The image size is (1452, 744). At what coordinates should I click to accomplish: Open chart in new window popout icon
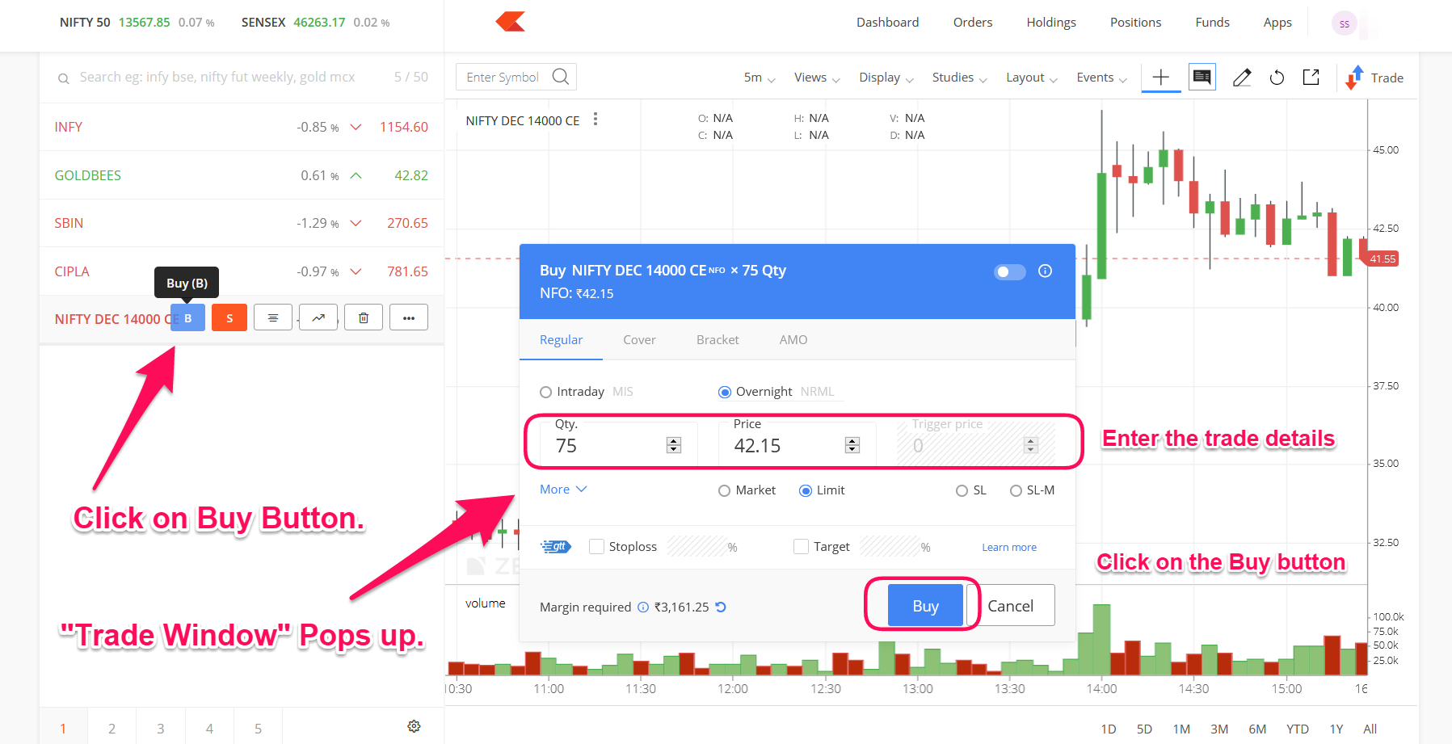point(1311,77)
